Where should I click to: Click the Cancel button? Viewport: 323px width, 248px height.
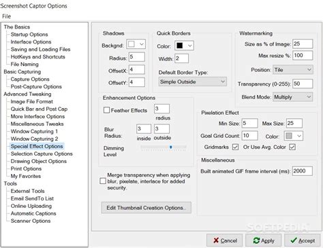tap(224, 241)
